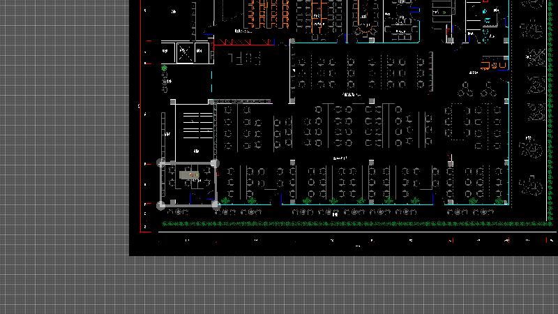Select the staircase symbol in the floor plan
This screenshot has width=558, height=314.
(x=196, y=124)
